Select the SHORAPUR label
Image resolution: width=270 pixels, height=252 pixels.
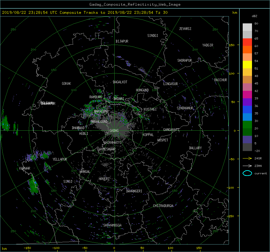[184, 61]
